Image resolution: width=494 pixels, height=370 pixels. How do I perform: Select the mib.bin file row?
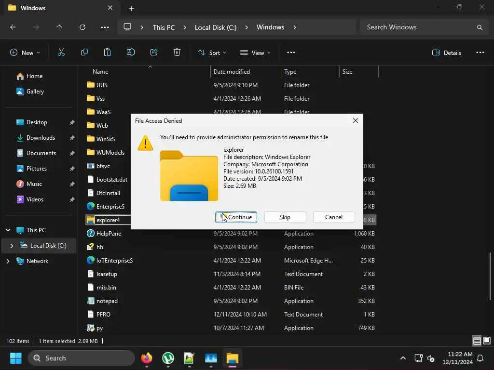(231, 287)
